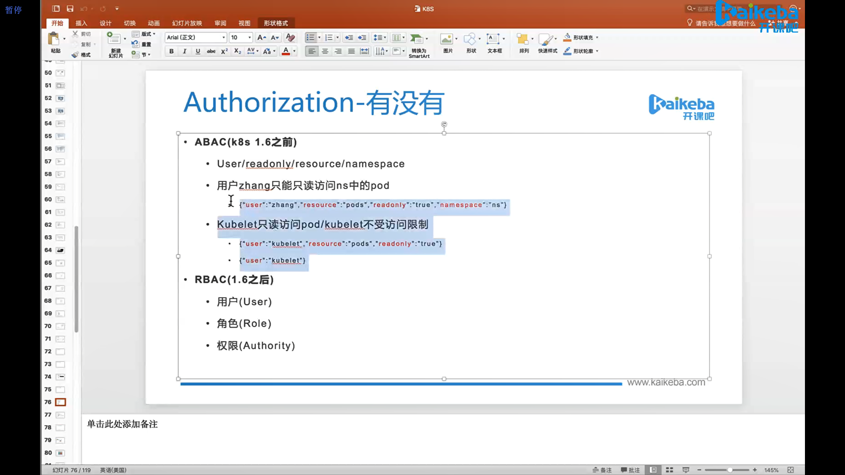Click the Shapes (形状) icon
Screen dimensions: 845x475
click(x=470, y=39)
